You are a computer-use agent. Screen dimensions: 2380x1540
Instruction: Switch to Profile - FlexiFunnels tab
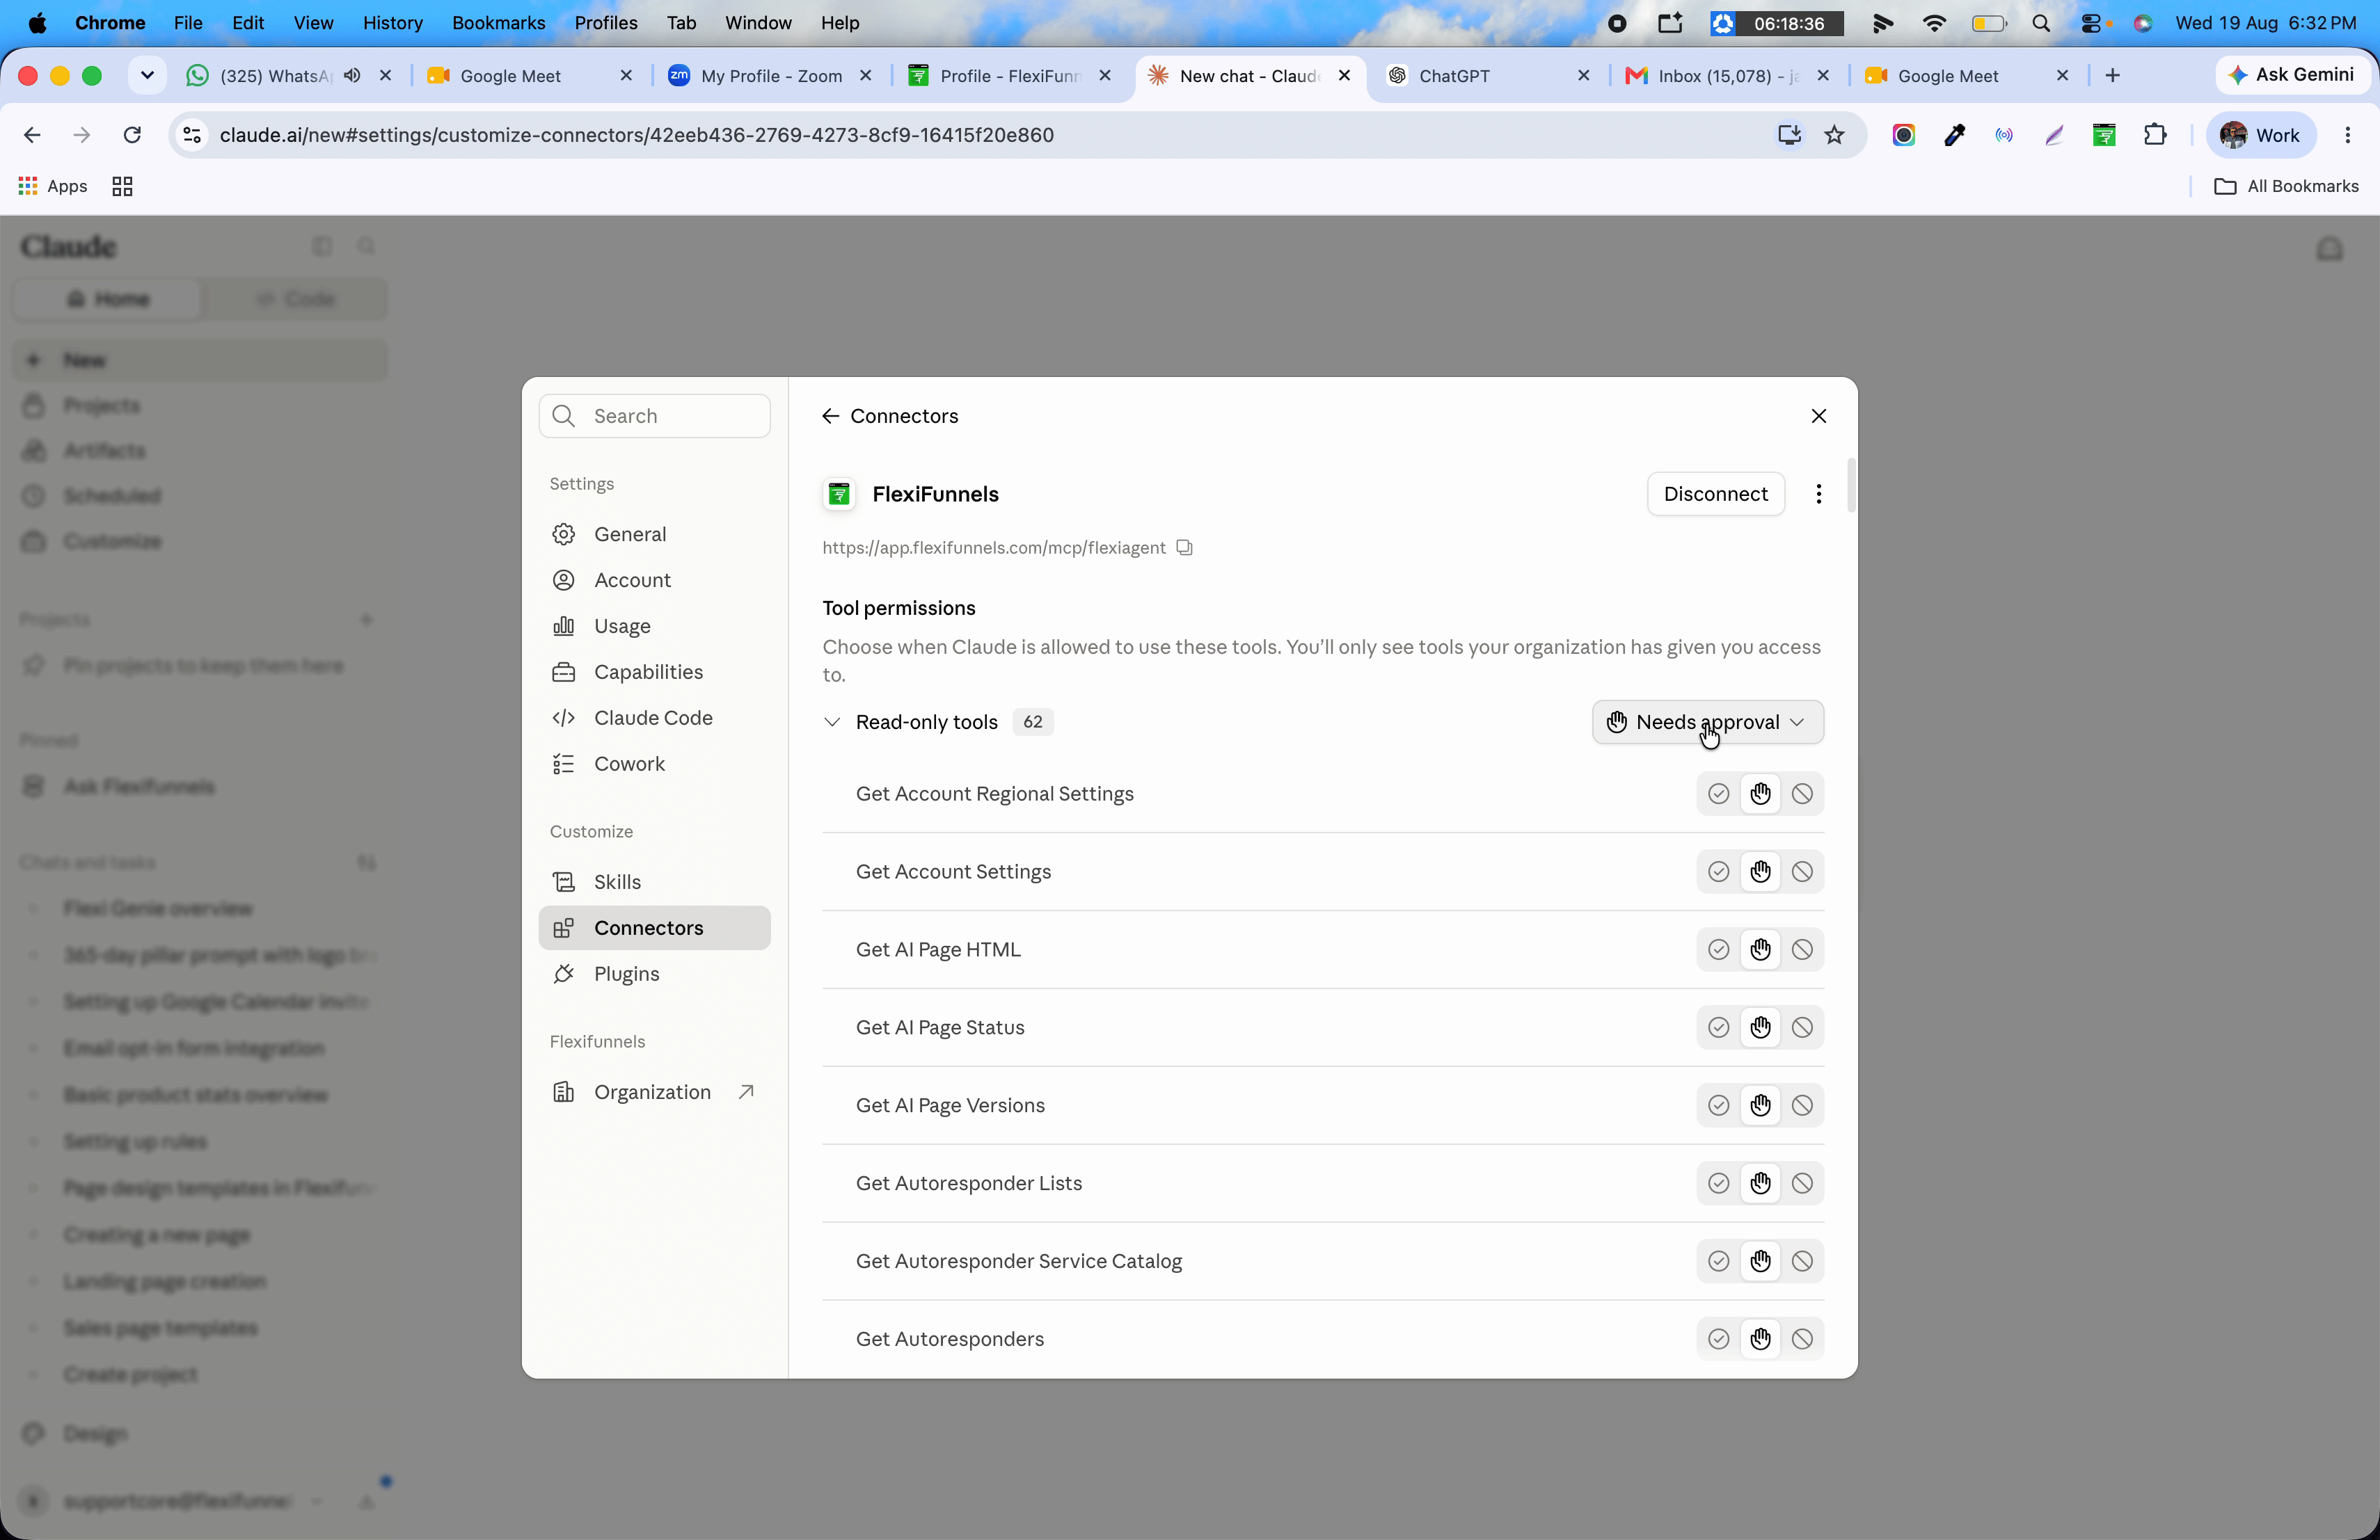coord(1010,76)
